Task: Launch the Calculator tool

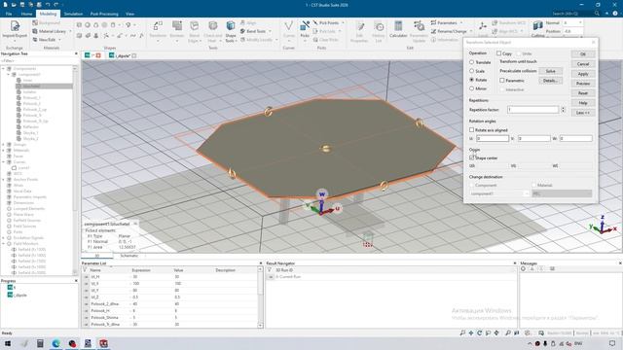Action: click(x=398, y=29)
